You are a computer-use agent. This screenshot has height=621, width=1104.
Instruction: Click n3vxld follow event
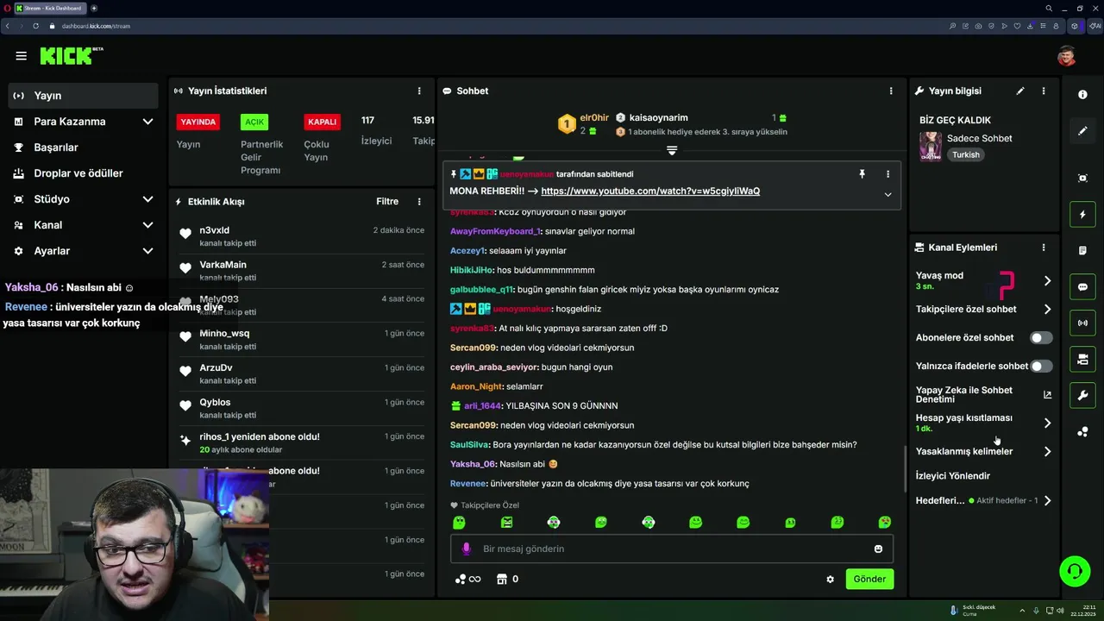302,236
